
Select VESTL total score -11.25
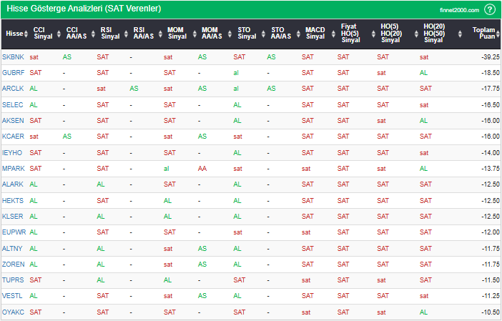(491, 296)
